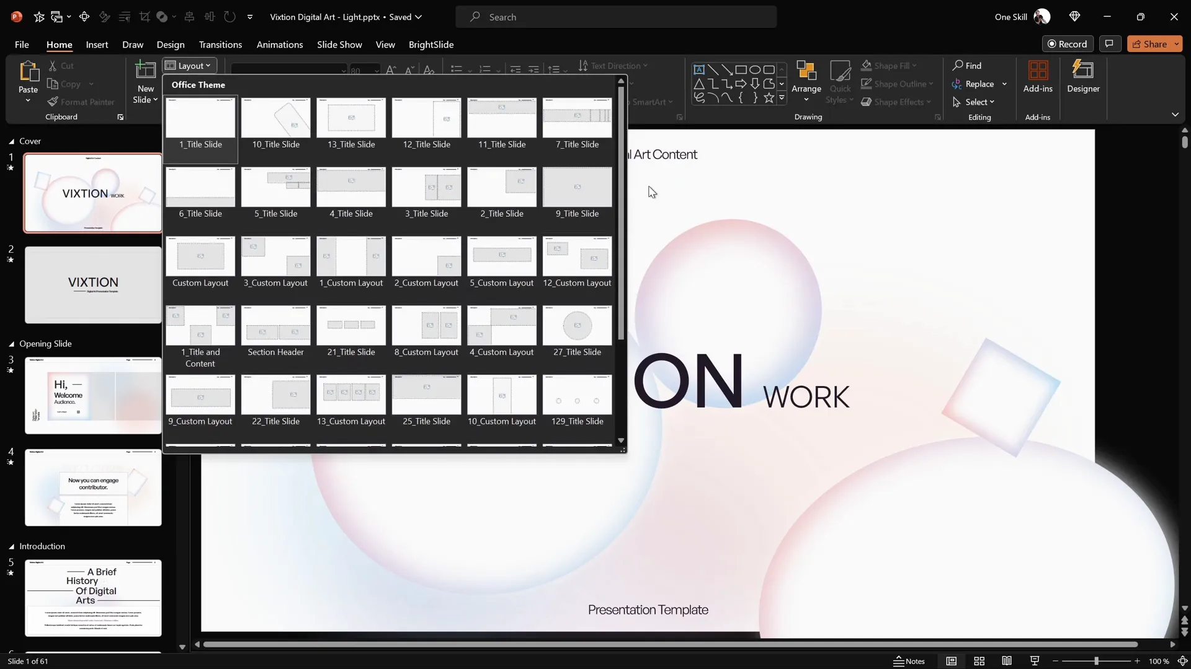Click the zoom slider handle
The height and width of the screenshot is (669, 1191).
click(x=1096, y=661)
